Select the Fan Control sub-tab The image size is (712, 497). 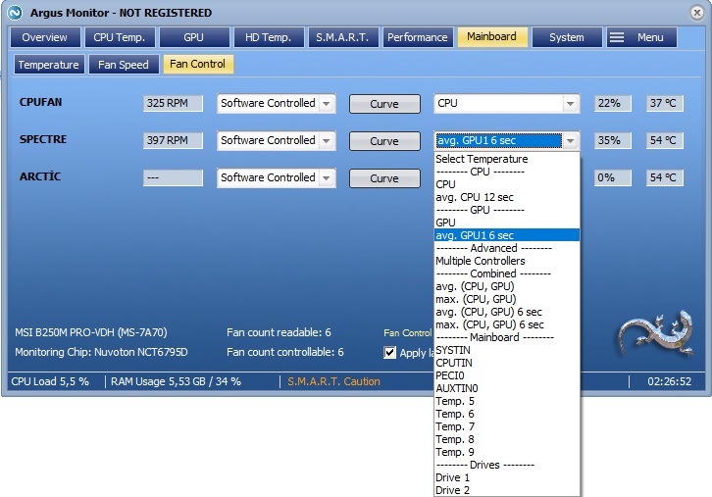198,64
